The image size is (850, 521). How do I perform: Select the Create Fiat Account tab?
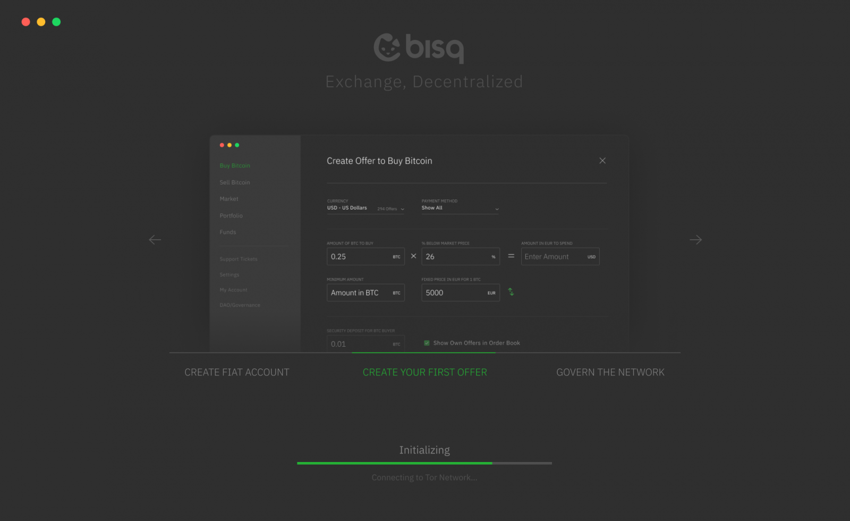tap(237, 372)
